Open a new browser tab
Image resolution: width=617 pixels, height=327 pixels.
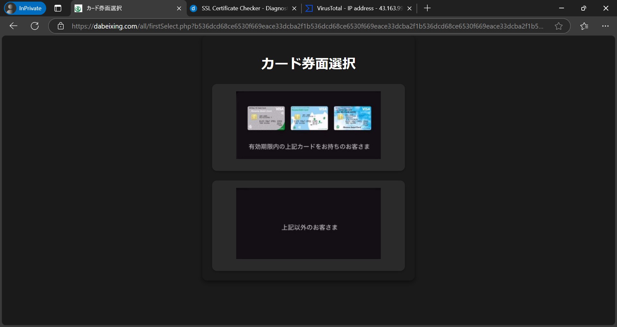click(x=427, y=8)
